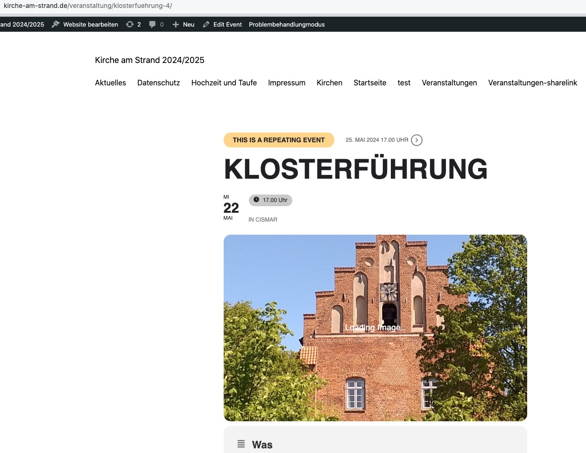This screenshot has height=453, width=586.
Task: Click Kirche am Strand 2024/2025 site title
Action: pyautogui.click(x=150, y=60)
